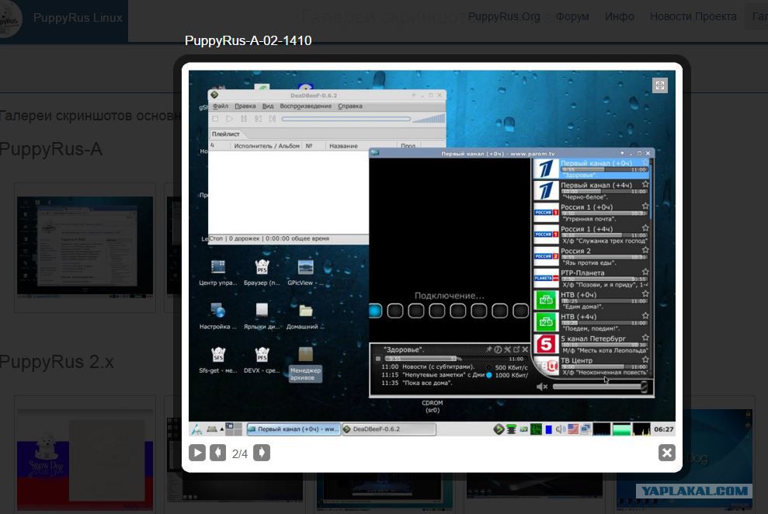
Task: Click Next track icon in DeaDBeeF
Action: click(273, 119)
